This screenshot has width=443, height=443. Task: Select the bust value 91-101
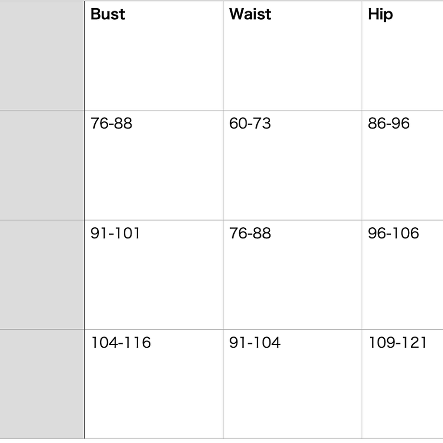click(115, 234)
